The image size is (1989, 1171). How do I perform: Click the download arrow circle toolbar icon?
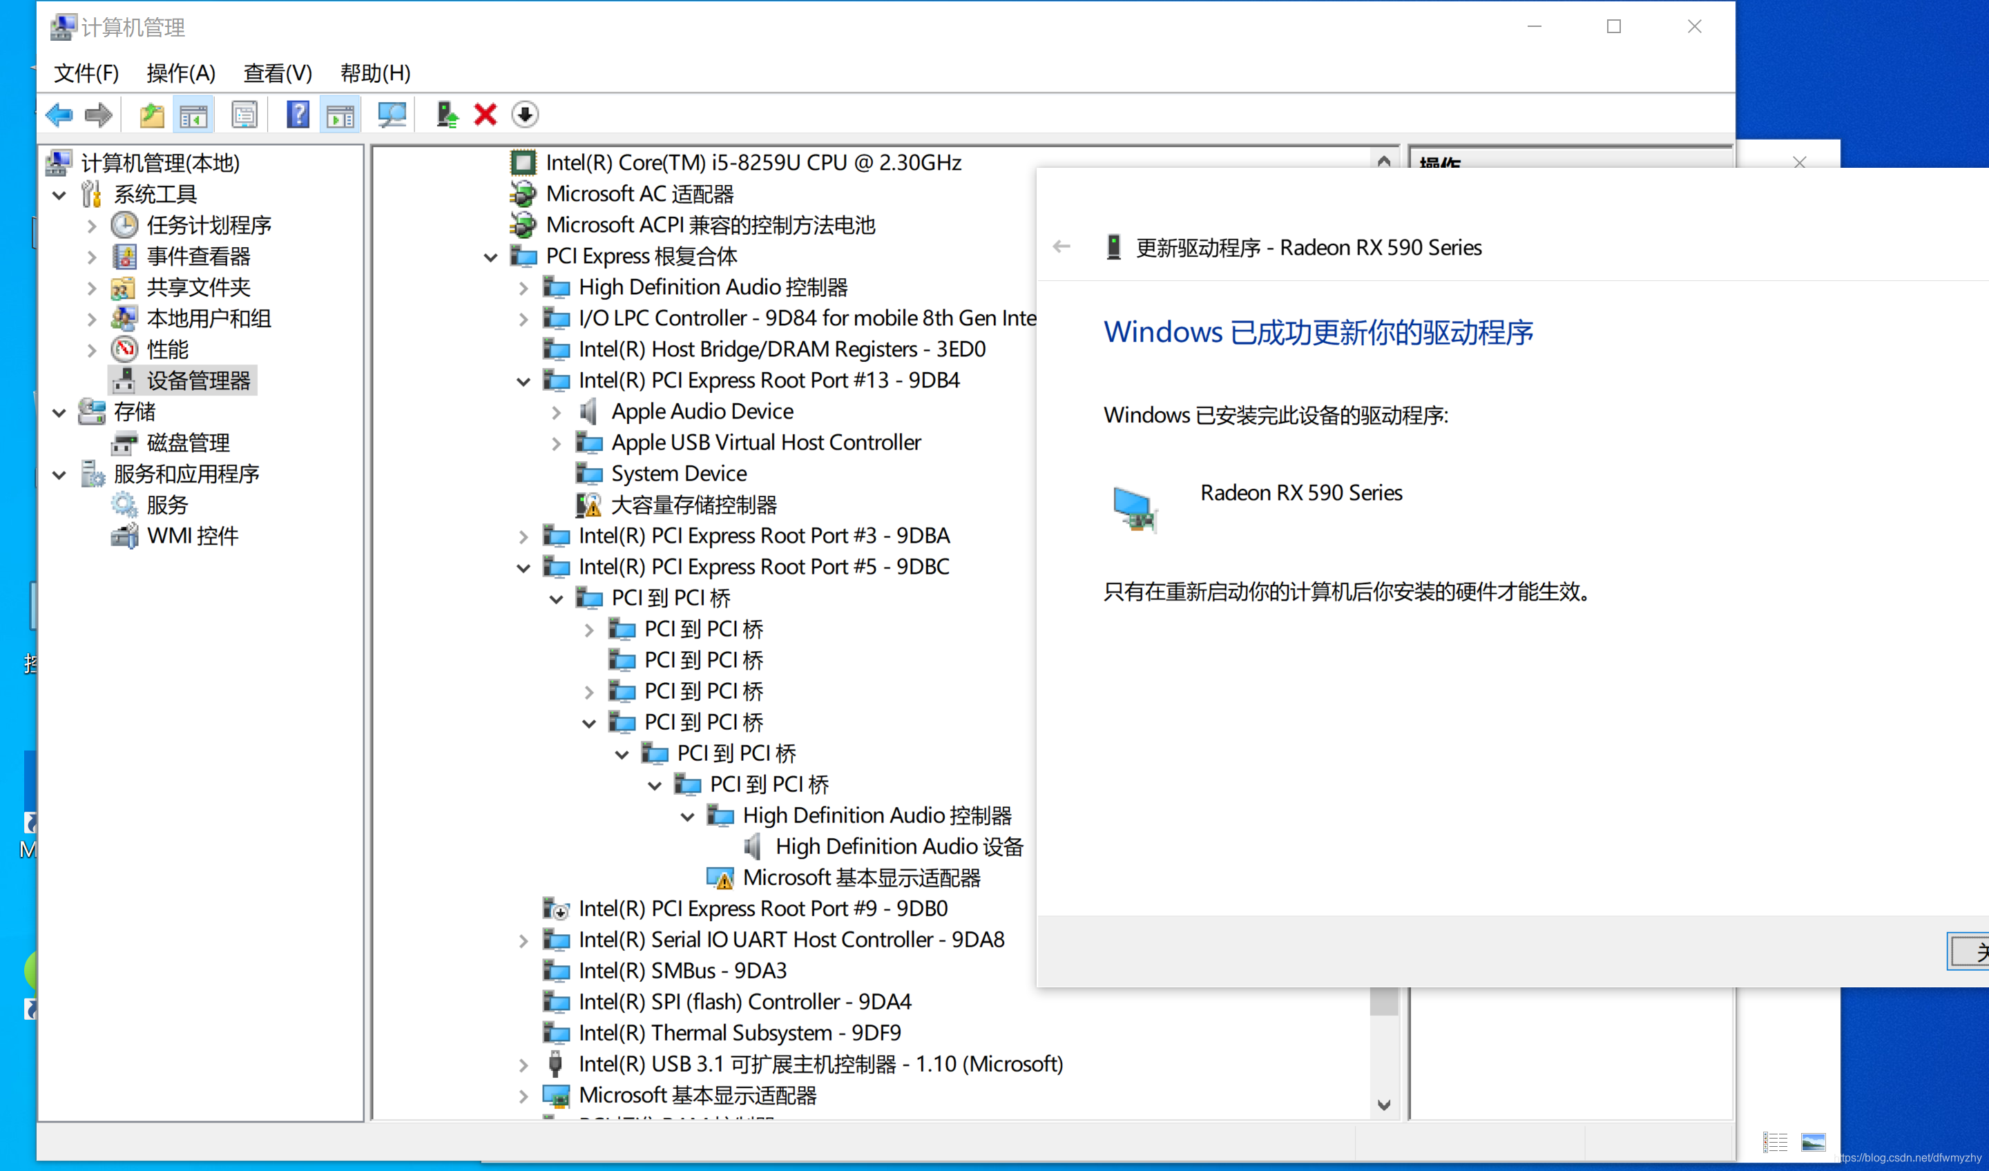click(x=525, y=115)
